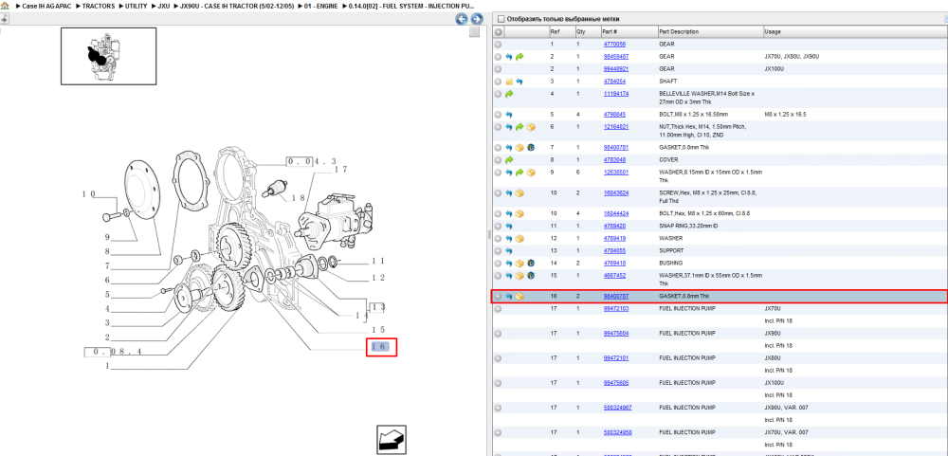Click the small gray square above the diagram
The image size is (948, 456).
475,32
